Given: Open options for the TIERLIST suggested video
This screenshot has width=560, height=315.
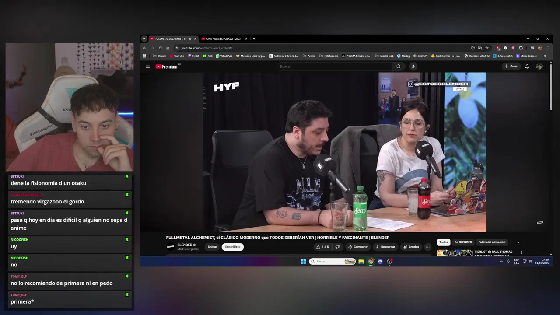Looking at the screenshot, I should click(521, 252).
